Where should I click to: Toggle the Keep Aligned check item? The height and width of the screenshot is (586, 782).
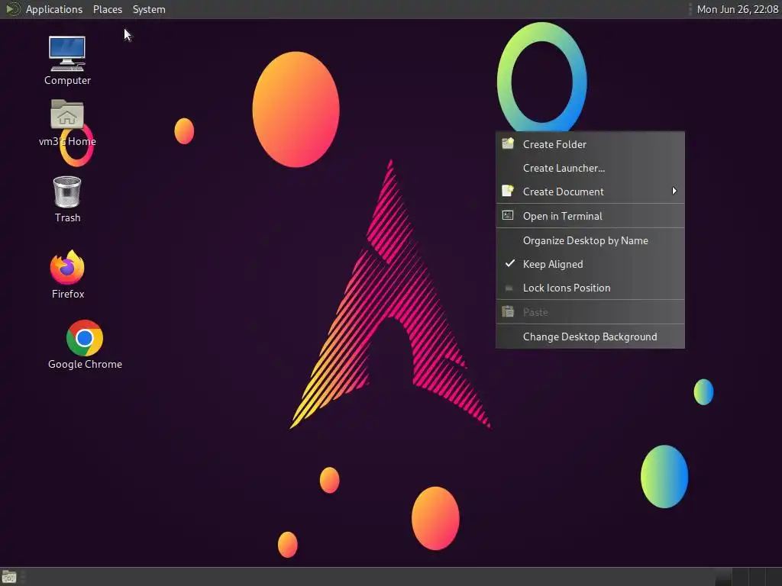tap(590, 264)
